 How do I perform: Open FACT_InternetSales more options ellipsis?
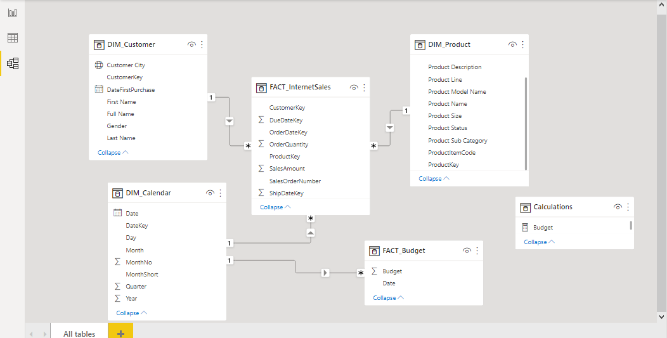(x=364, y=88)
